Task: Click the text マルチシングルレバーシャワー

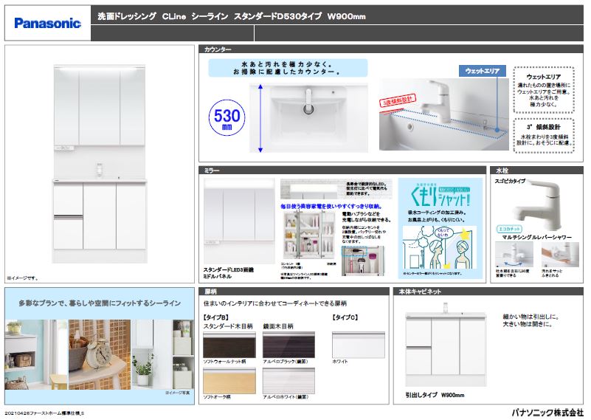Action: click(x=536, y=237)
